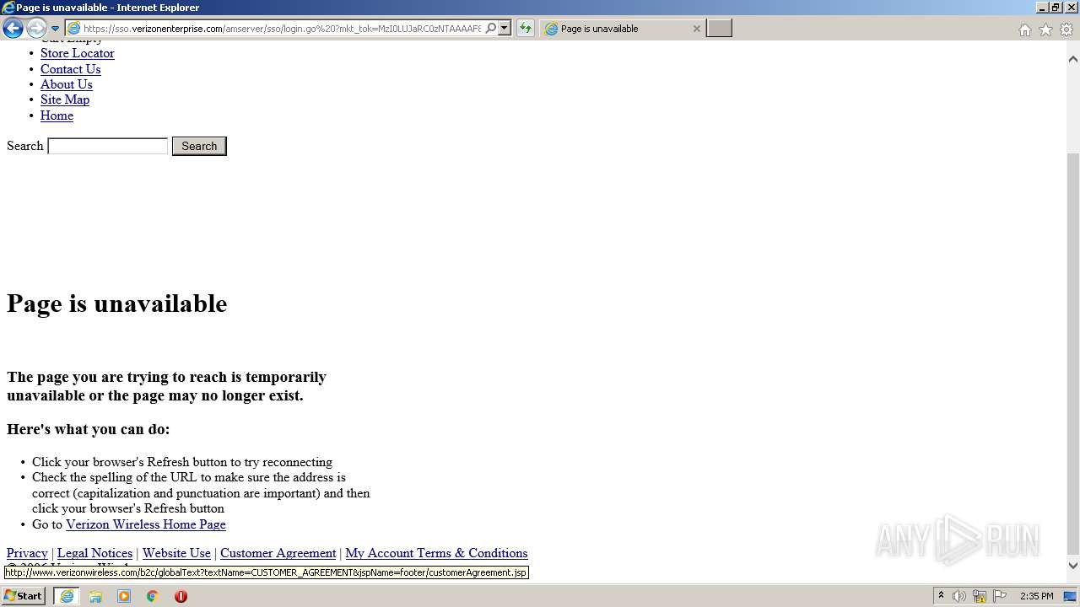Image resolution: width=1080 pixels, height=607 pixels.
Task: Open the Home link in list
Action: (x=57, y=115)
